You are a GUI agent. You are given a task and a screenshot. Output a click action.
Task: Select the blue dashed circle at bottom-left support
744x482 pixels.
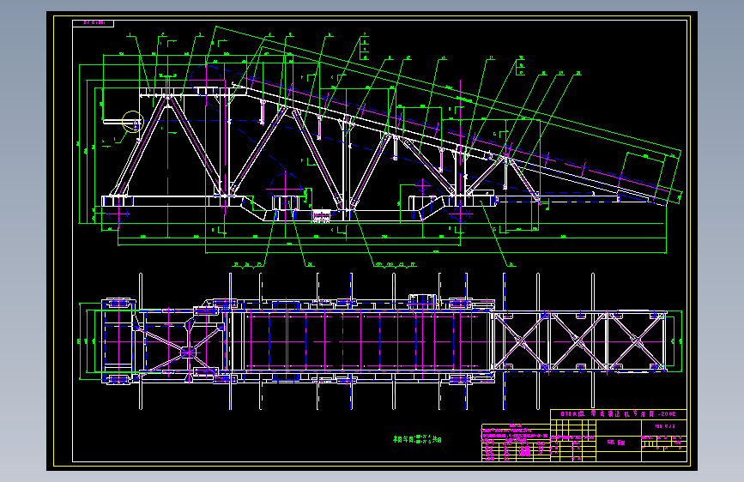tap(118, 213)
